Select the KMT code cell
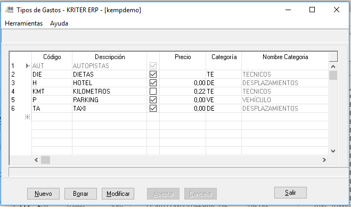Image resolution: width=351 pixels, height=207 pixels. (x=52, y=91)
